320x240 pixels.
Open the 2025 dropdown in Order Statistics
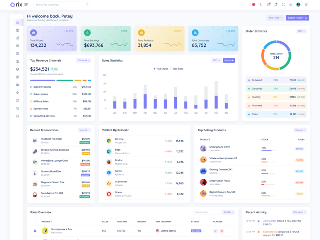pos(301,31)
